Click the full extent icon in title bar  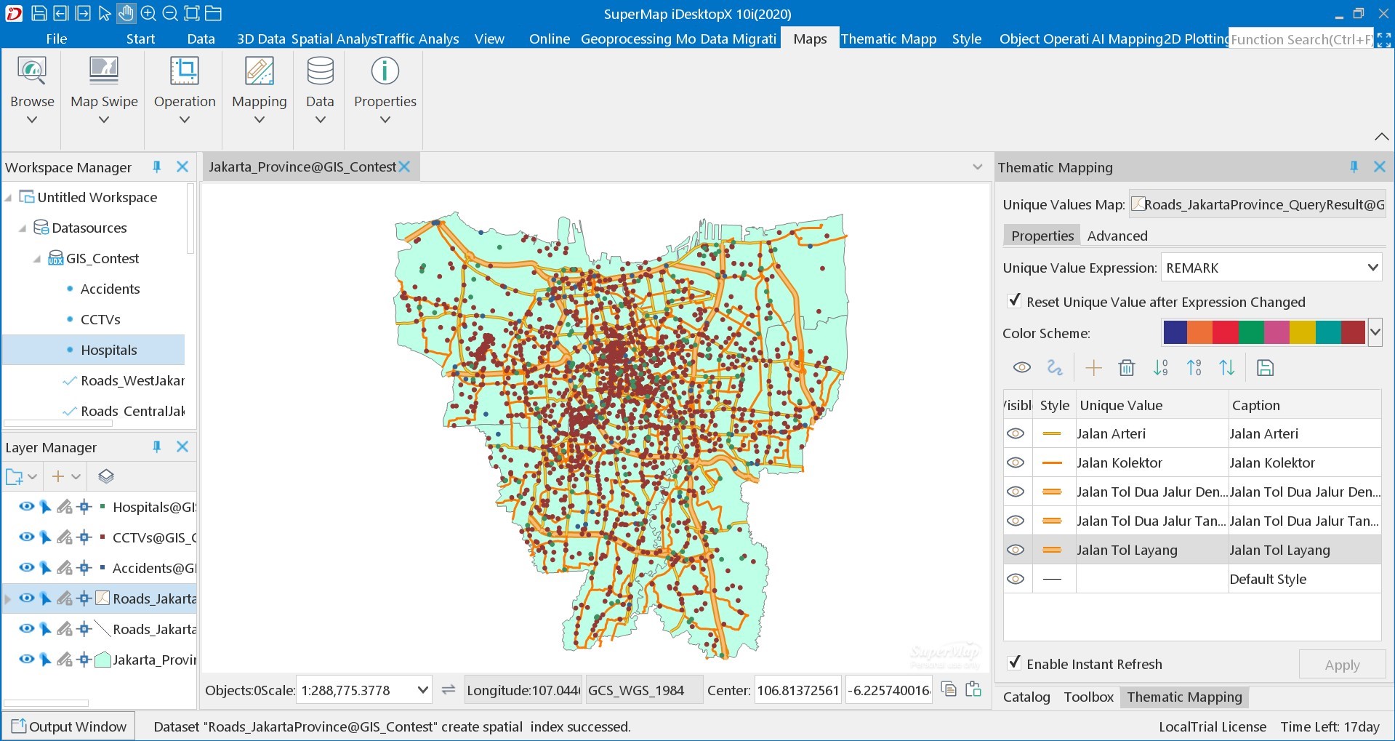pyautogui.click(x=192, y=13)
